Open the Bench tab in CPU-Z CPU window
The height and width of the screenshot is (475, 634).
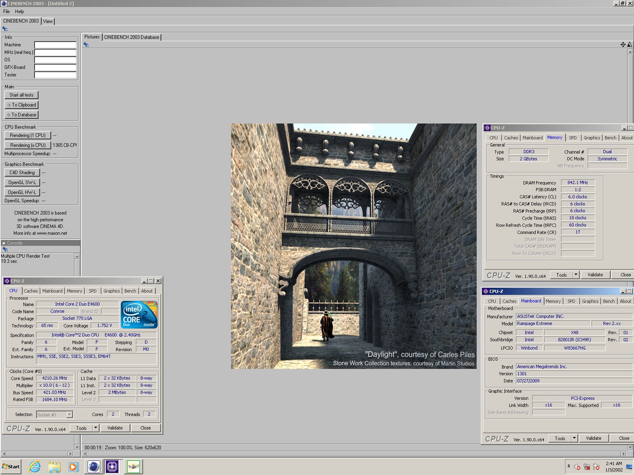pyautogui.click(x=130, y=291)
